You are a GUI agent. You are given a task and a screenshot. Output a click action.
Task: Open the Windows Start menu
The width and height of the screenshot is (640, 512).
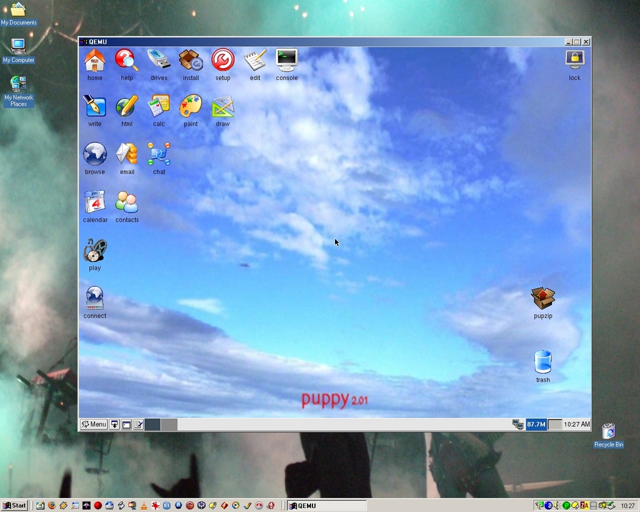[x=14, y=506]
